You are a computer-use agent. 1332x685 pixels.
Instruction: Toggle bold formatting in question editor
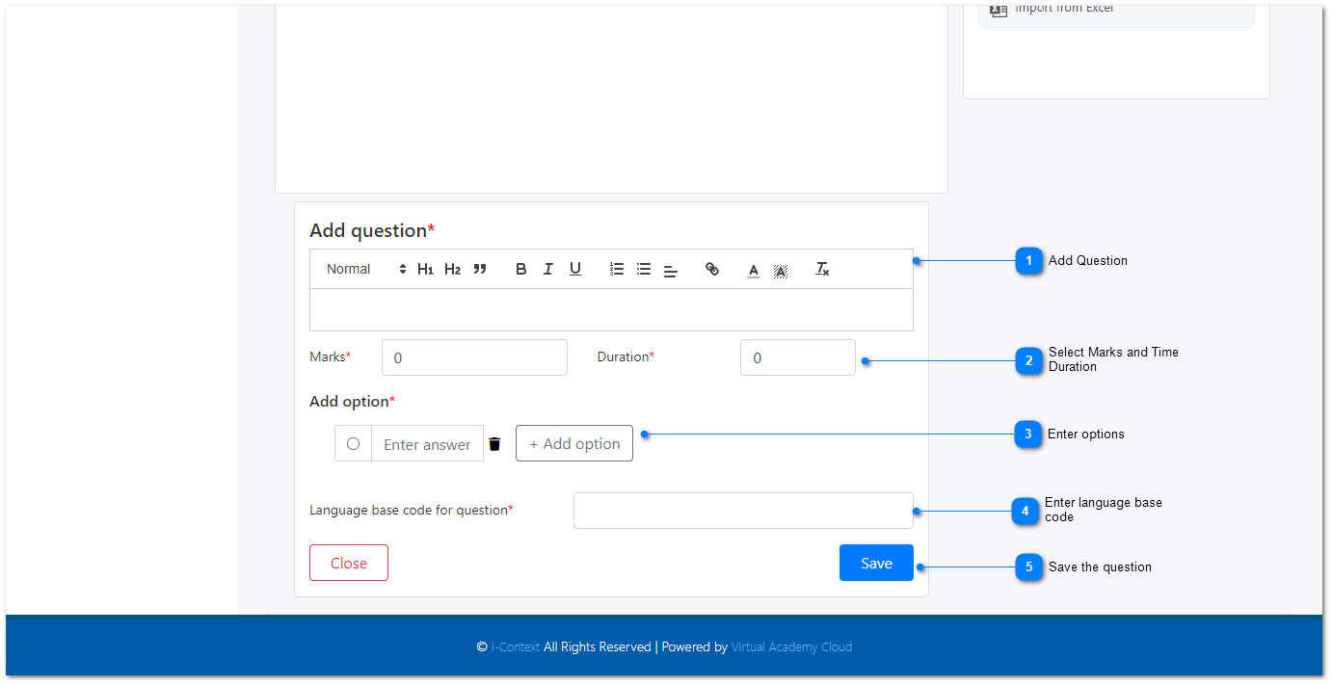[520, 270]
